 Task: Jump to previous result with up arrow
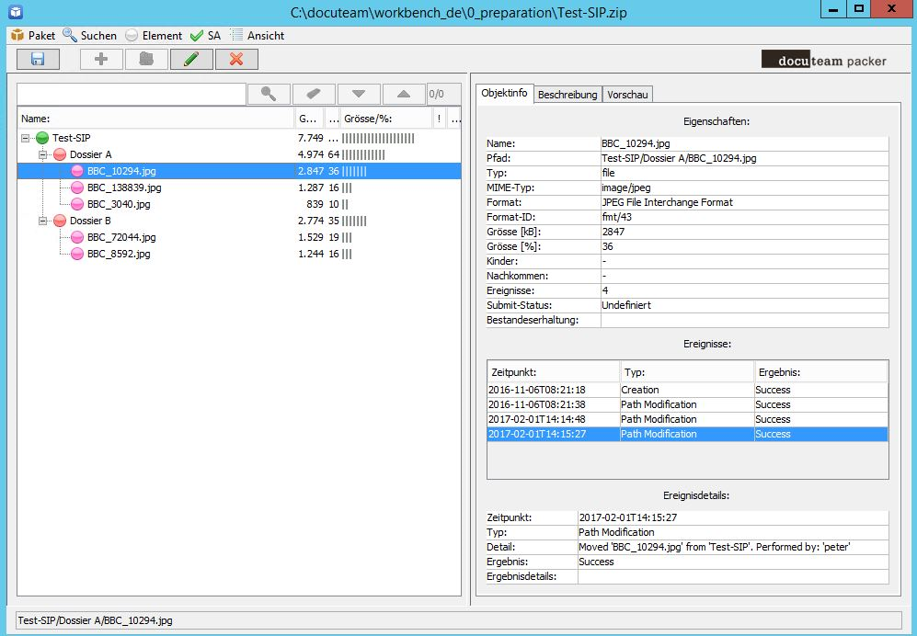click(x=404, y=94)
